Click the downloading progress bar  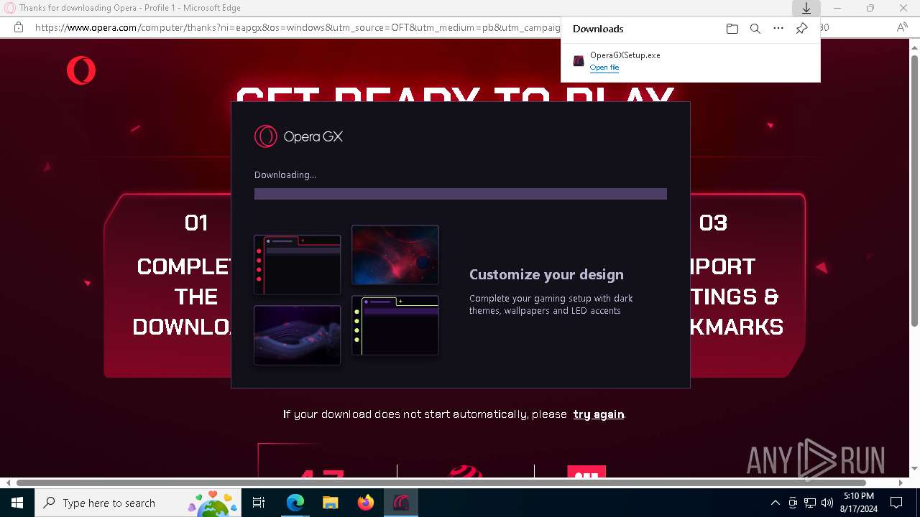(x=461, y=194)
